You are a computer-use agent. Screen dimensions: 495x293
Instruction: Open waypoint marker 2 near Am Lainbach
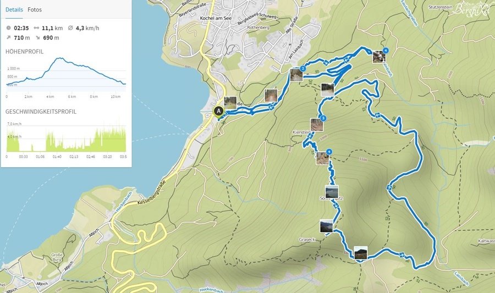[303, 68]
